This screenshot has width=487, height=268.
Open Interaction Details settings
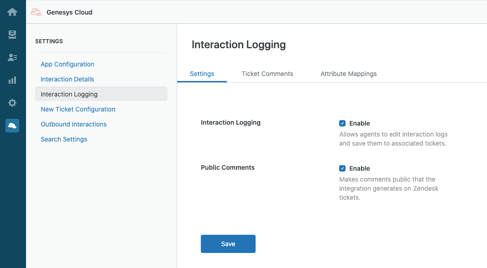coord(67,79)
